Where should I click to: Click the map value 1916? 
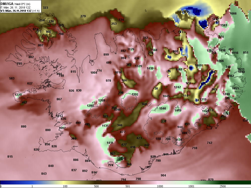tap(235, 53)
